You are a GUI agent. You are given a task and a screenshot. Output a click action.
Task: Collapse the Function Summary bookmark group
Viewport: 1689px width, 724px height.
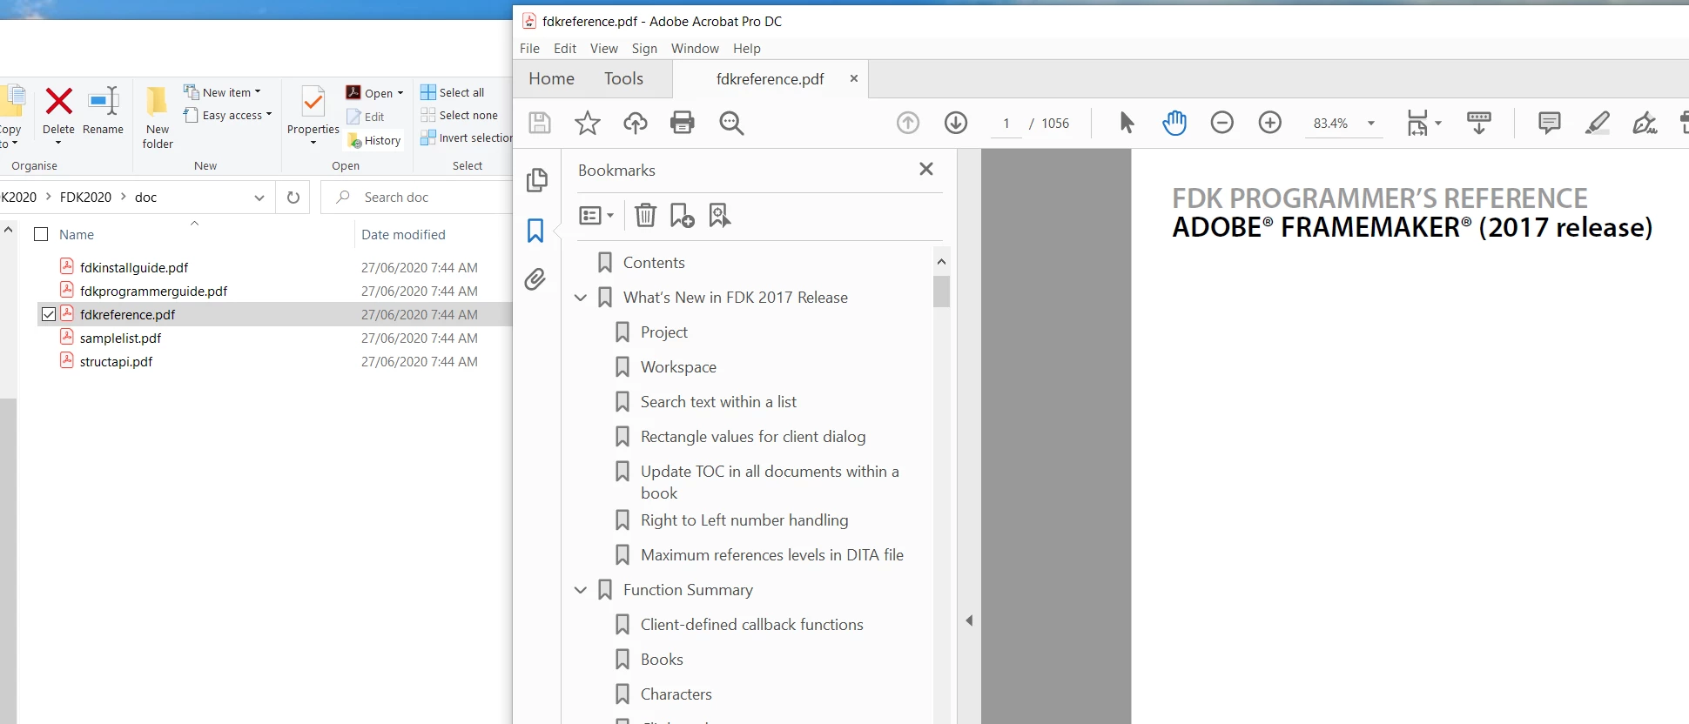pos(581,590)
